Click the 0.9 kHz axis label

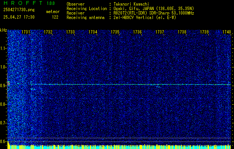pos(3,86)
